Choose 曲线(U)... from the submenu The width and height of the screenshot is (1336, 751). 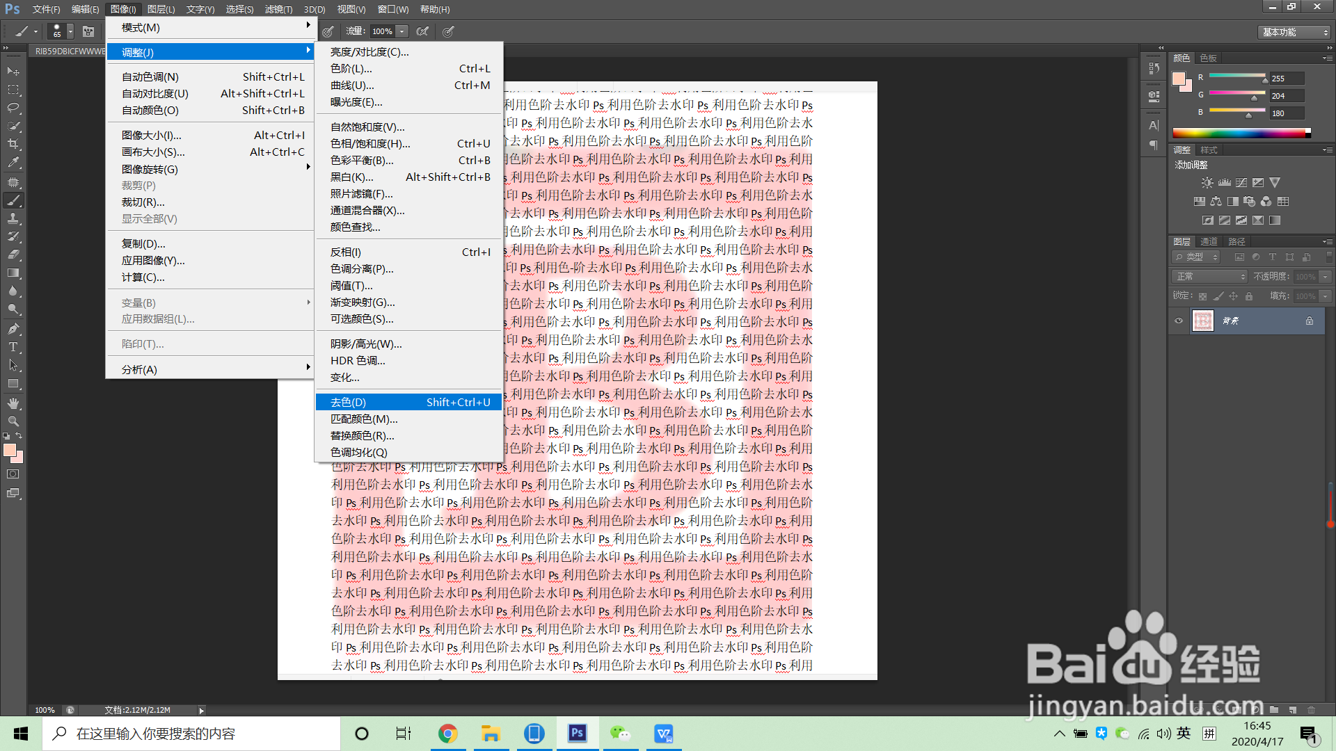[x=409, y=85]
